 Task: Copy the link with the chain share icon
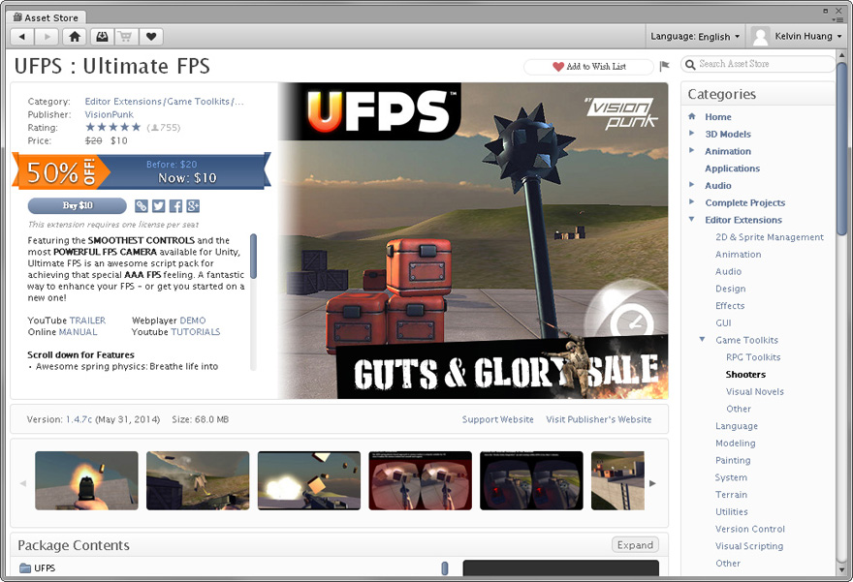pyautogui.click(x=142, y=206)
